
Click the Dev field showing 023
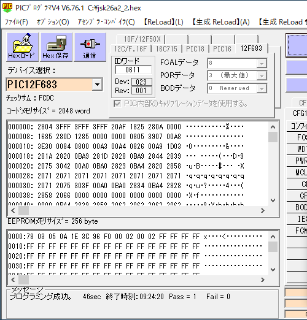142,82
